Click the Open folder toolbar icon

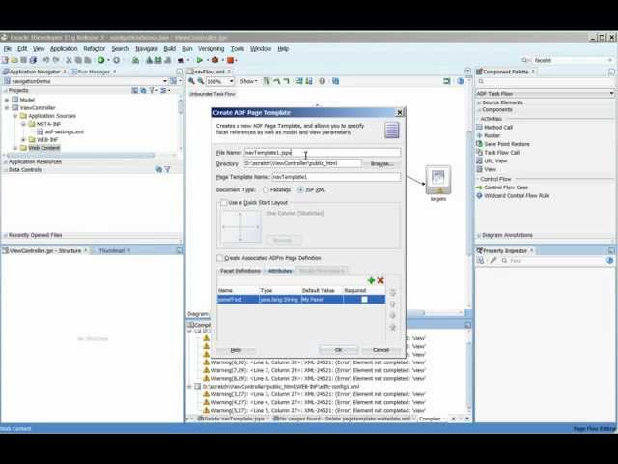[x=14, y=60]
